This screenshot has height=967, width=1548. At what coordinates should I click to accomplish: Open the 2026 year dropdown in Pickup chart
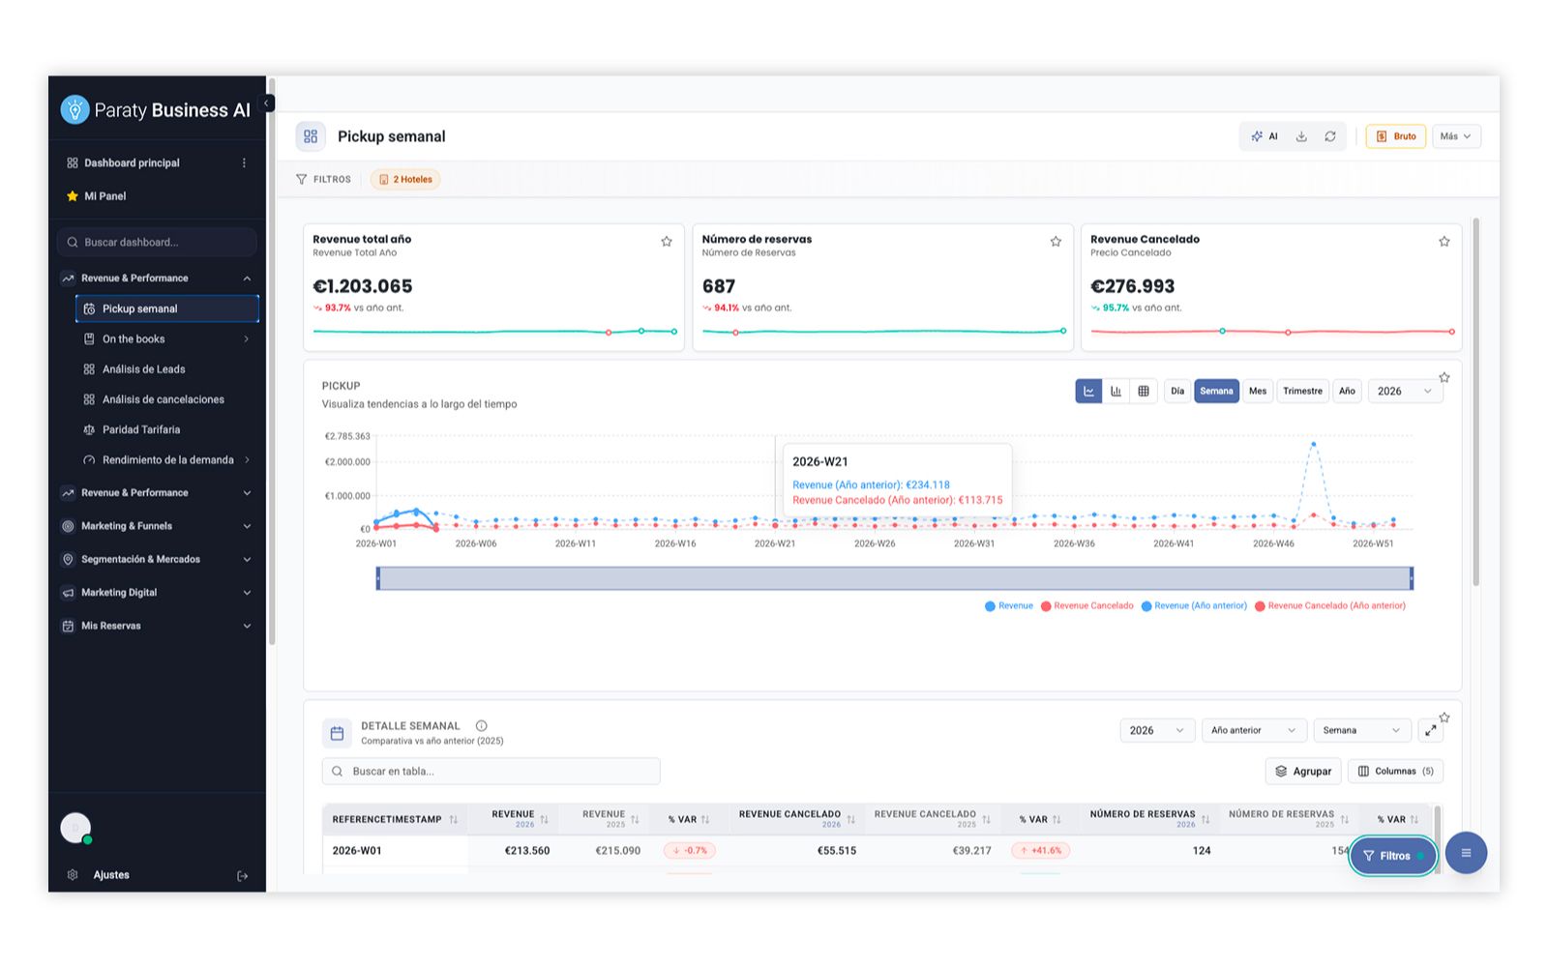tap(1405, 391)
